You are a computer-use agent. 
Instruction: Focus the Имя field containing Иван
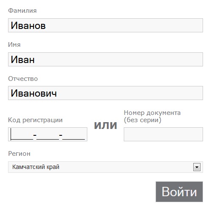pos(106,59)
